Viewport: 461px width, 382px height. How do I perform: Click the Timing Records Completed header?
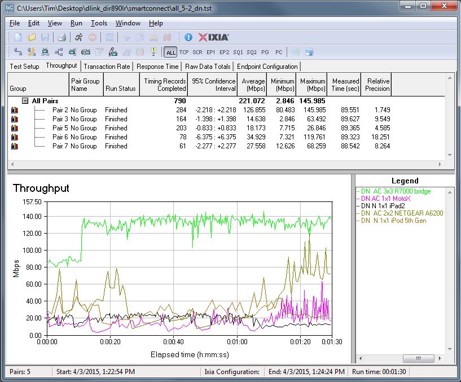pos(164,85)
